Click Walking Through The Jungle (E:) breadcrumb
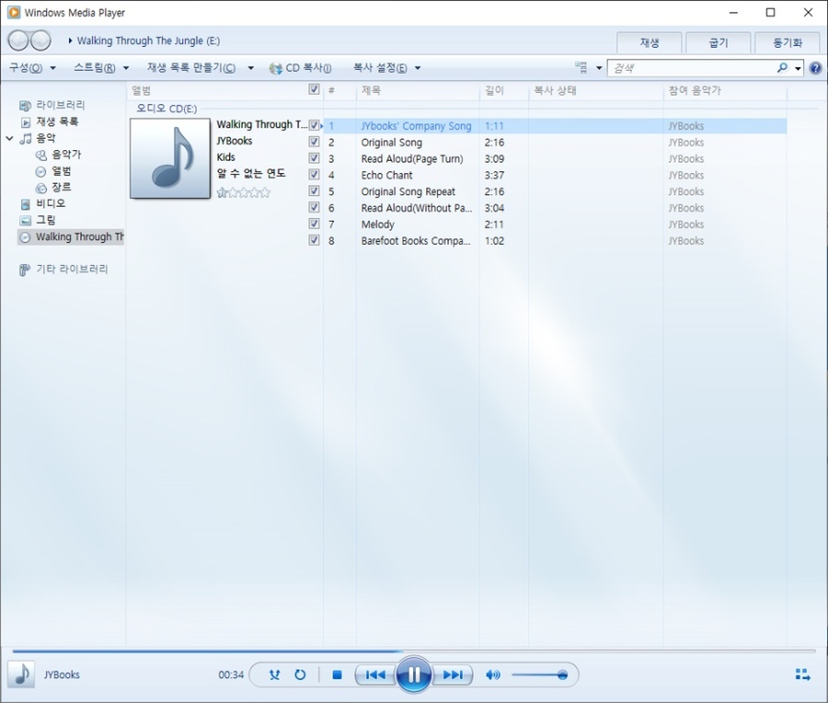 [x=148, y=40]
